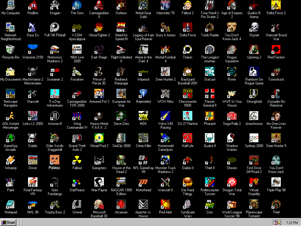Screen dimensions: 301x226
Task: Click the Arcanum shortcut icon
Action: pyautogui.click(x=121, y=205)
